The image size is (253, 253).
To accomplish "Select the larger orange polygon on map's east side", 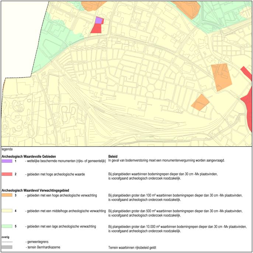I will (x=221, y=77).
